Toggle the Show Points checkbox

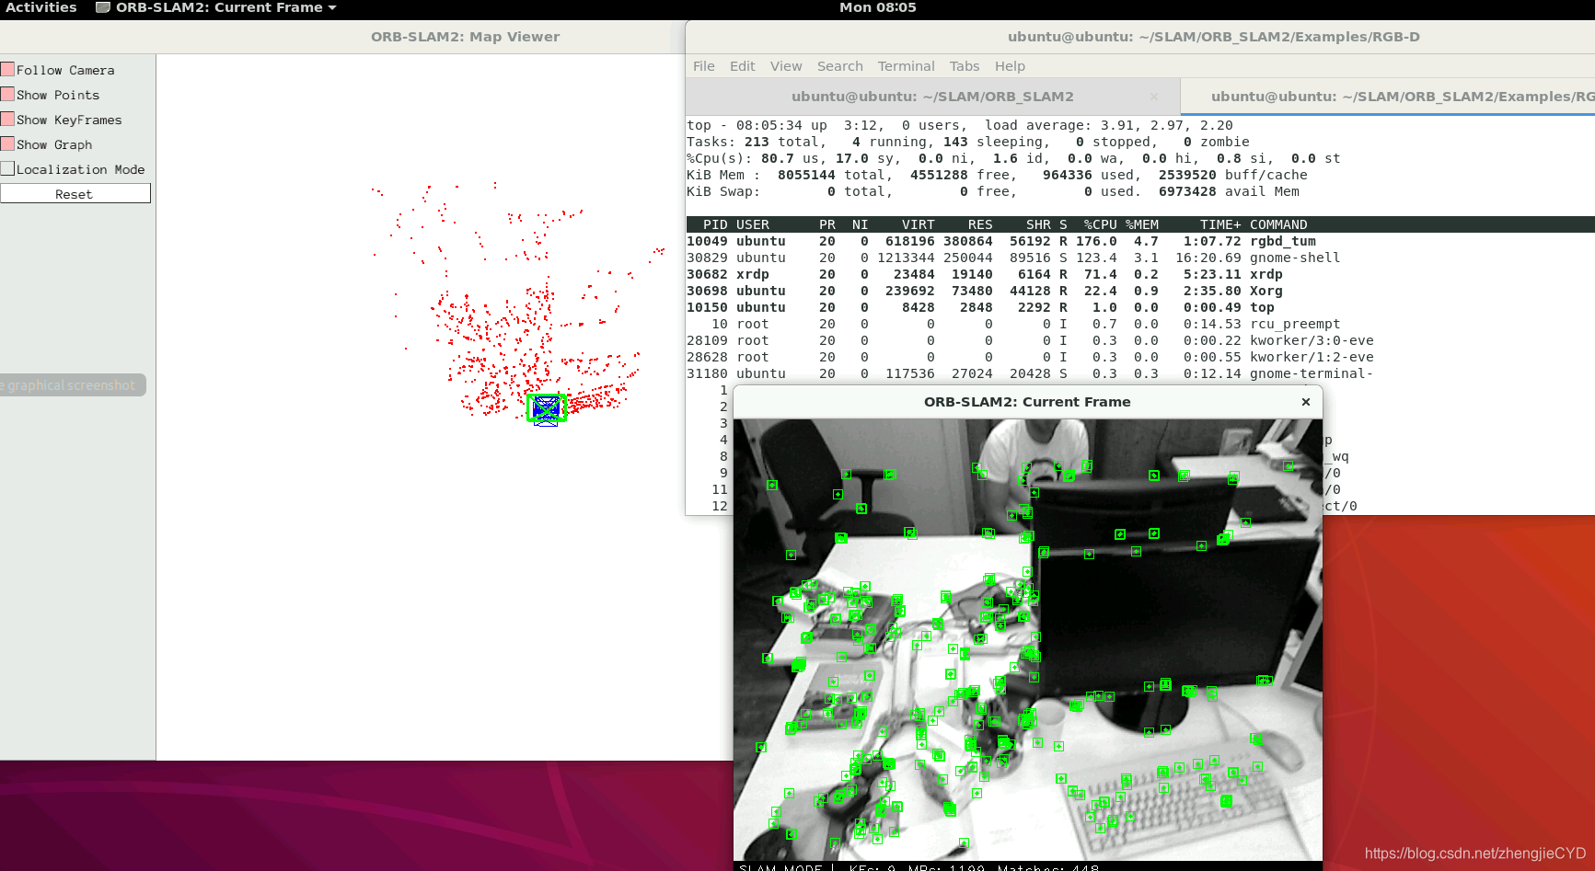tap(7, 95)
